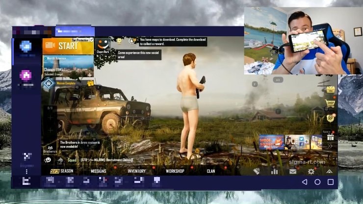
Task: Expand the team panel arrow
Action: pos(60,126)
